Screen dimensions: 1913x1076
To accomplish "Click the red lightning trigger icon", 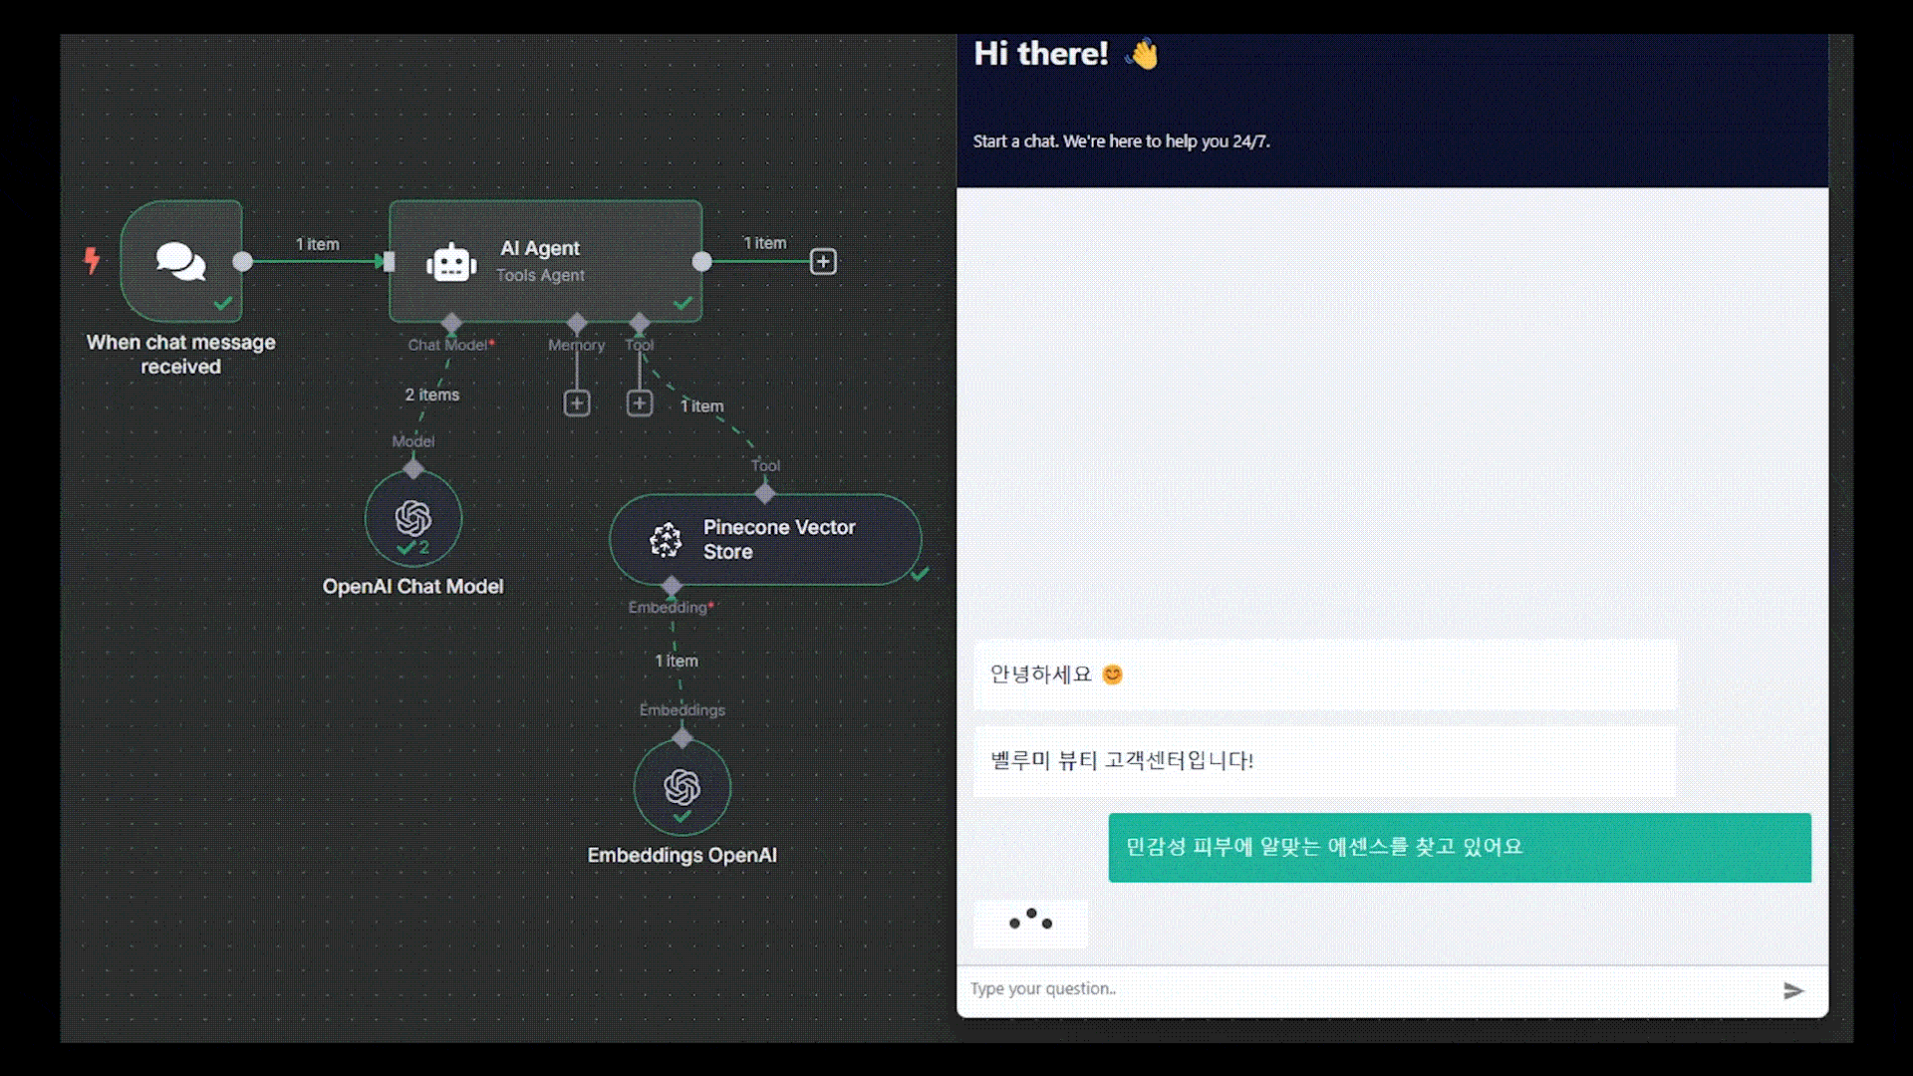I will [92, 261].
